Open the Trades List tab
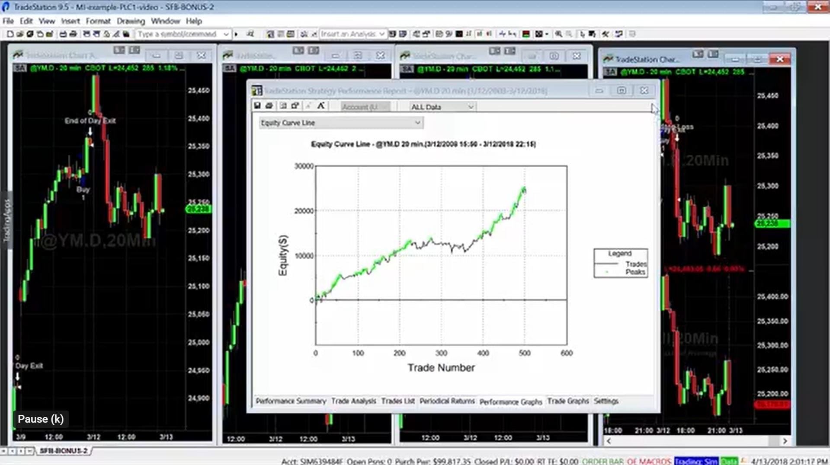The image size is (830, 465). [398, 401]
